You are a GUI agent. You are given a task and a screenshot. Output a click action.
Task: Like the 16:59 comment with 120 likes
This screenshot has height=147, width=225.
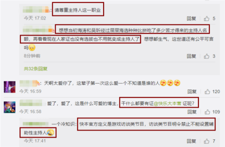(x=207, y=91)
